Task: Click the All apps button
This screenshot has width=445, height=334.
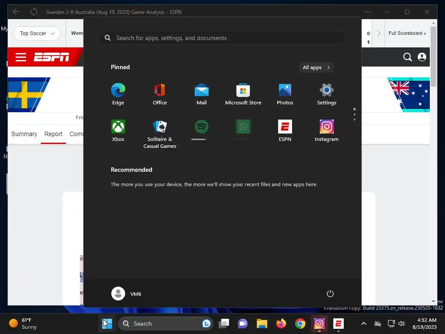Action: click(316, 67)
